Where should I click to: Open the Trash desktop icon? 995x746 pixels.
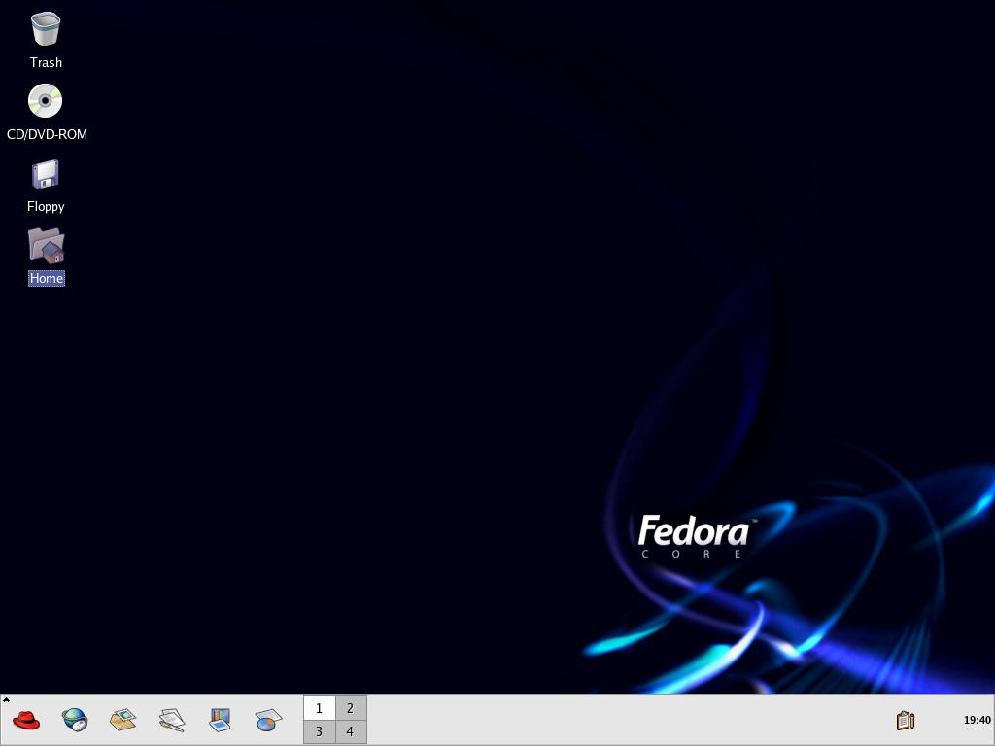click(x=46, y=29)
